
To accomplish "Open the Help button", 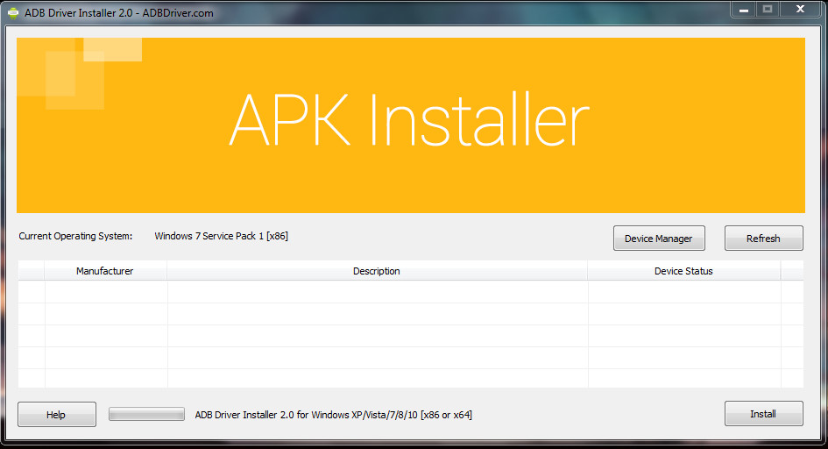I will pos(56,415).
